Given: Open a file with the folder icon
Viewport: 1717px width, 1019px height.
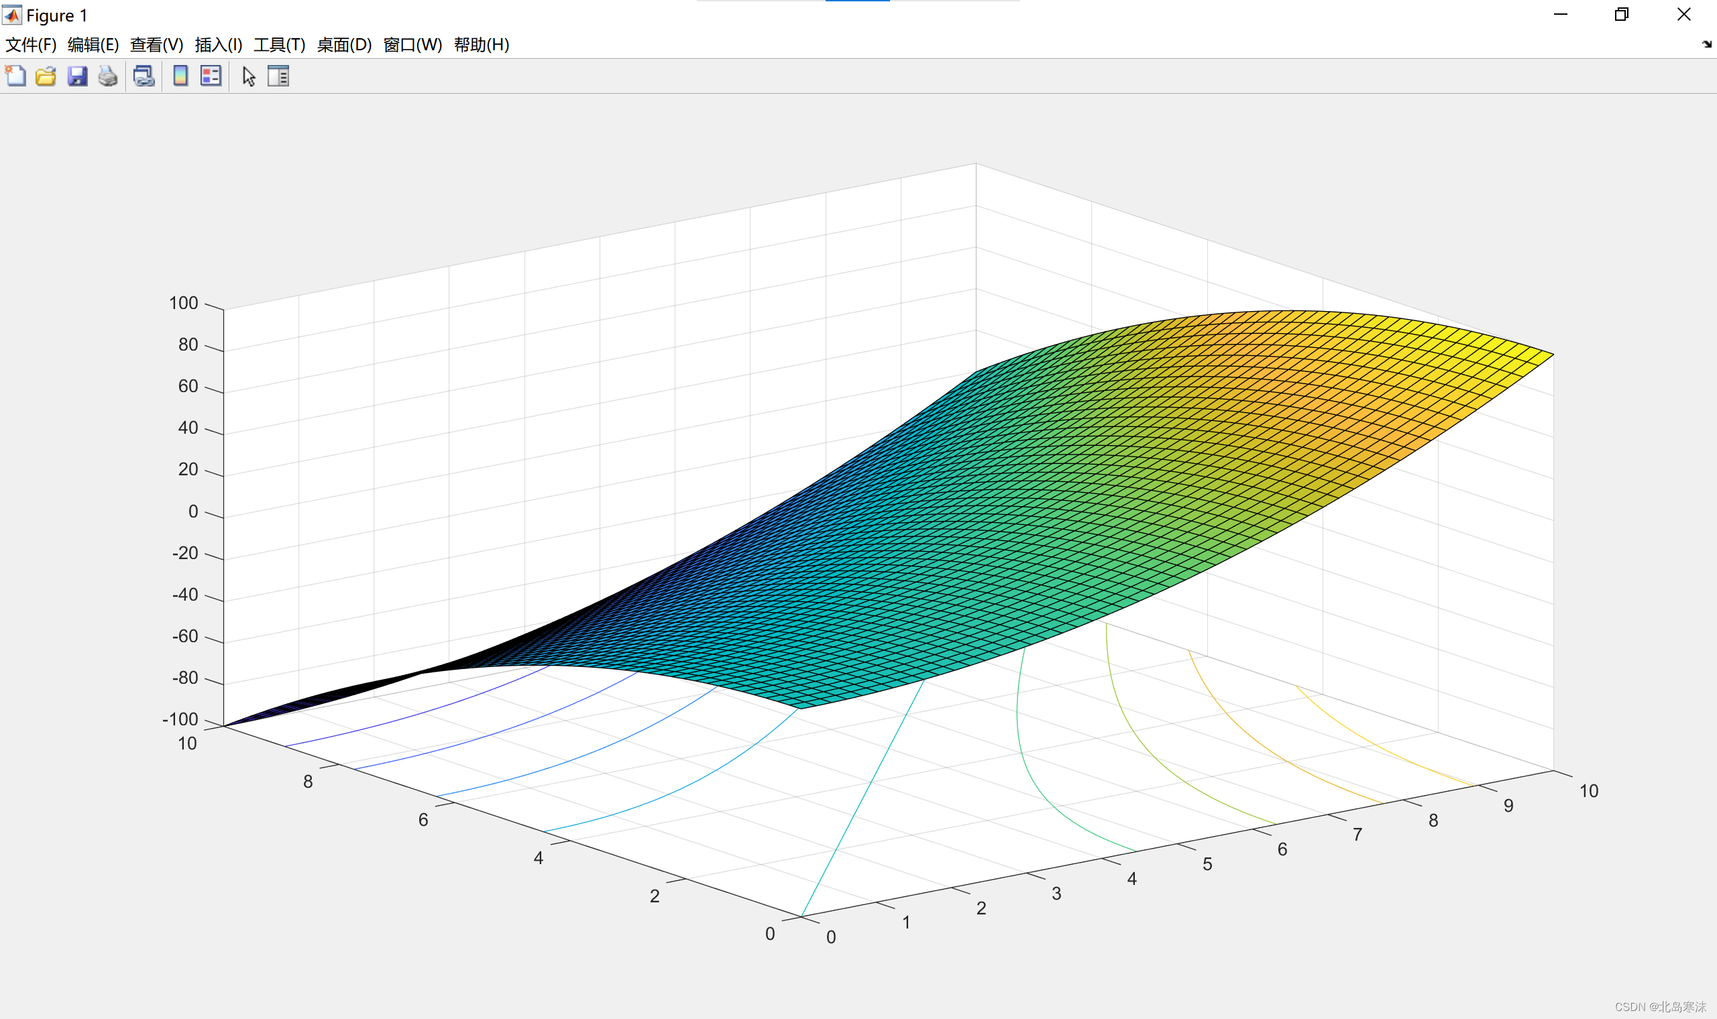Looking at the screenshot, I should 46,76.
